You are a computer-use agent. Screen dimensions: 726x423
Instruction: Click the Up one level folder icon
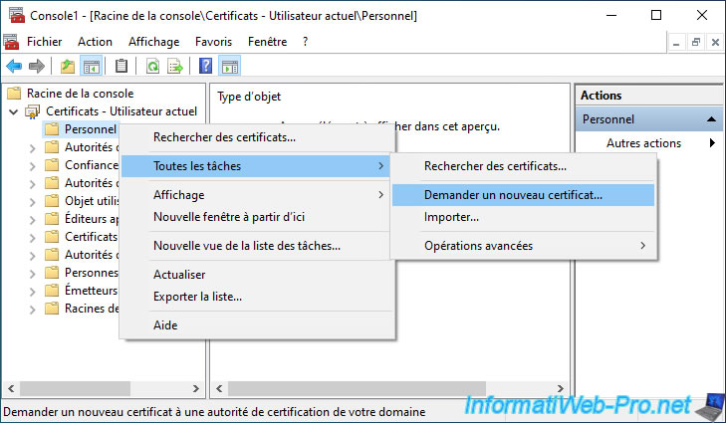click(68, 67)
